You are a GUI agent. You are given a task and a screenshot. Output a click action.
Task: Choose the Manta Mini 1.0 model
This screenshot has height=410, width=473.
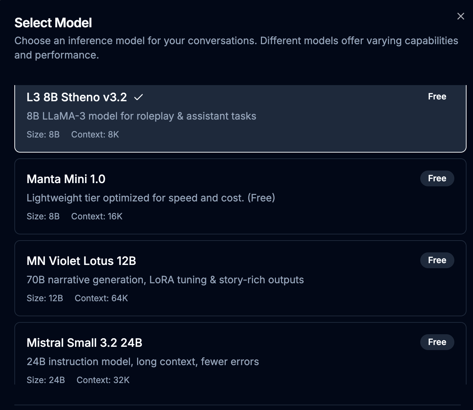tap(66, 179)
